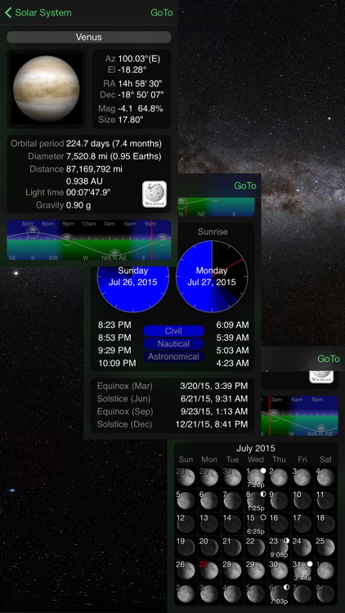Tap the July 2015 calendar title
Screen dimensions: 345x613
[256, 449]
